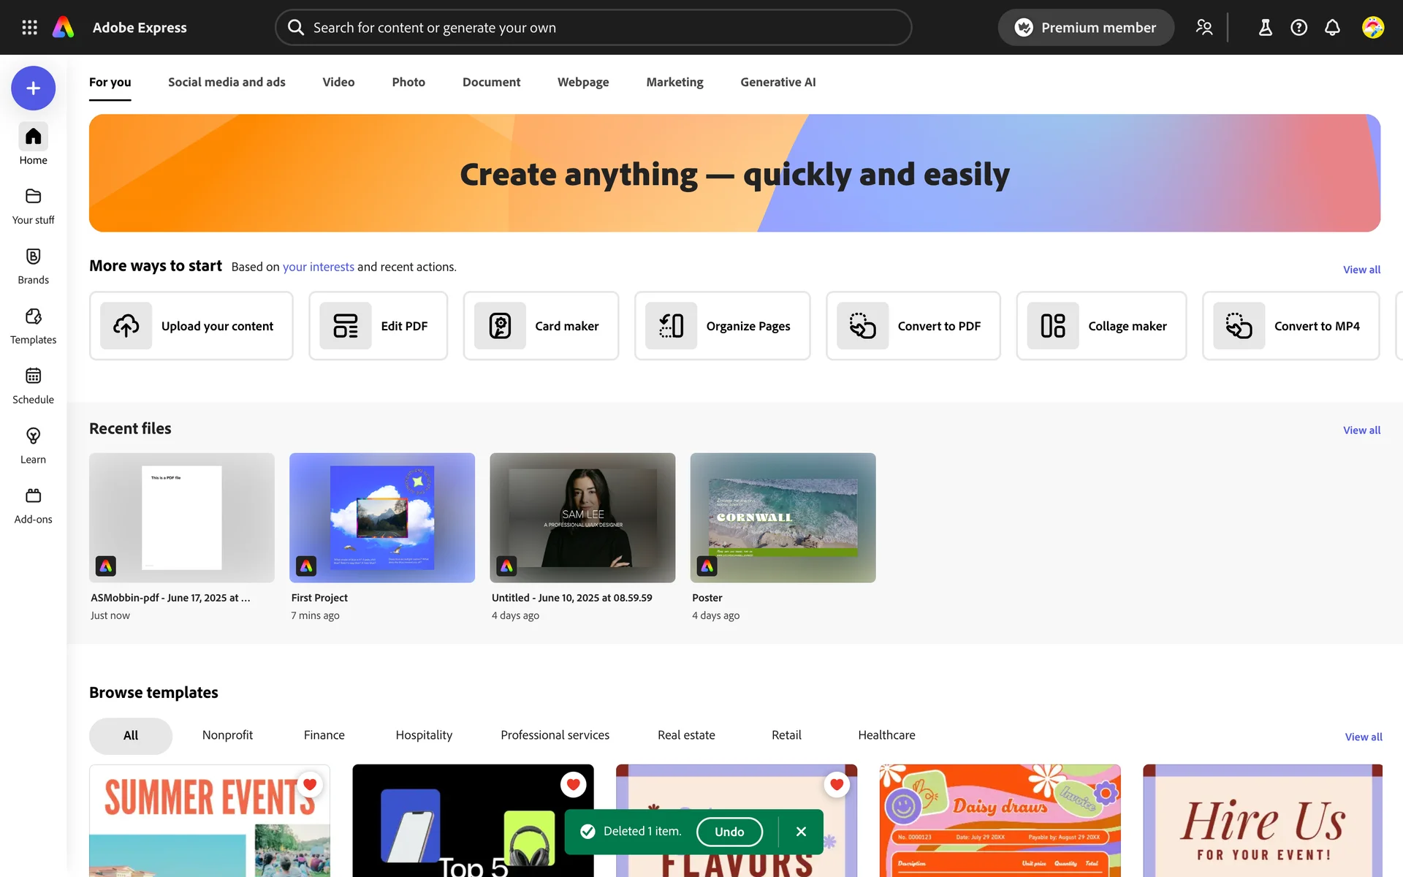Filter templates by Hospitality category
Screen dimensions: 1403x877
424,735
